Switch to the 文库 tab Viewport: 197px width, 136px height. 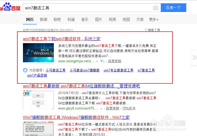pyautogui.click(x=140, y=19)
